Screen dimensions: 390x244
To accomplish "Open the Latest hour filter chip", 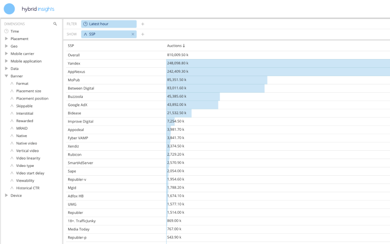I will [x=109, y=24].
